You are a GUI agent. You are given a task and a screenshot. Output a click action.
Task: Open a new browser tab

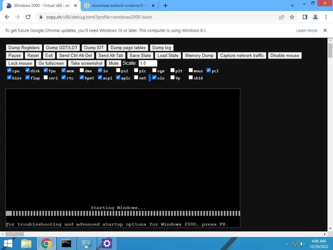click(166, 6)
